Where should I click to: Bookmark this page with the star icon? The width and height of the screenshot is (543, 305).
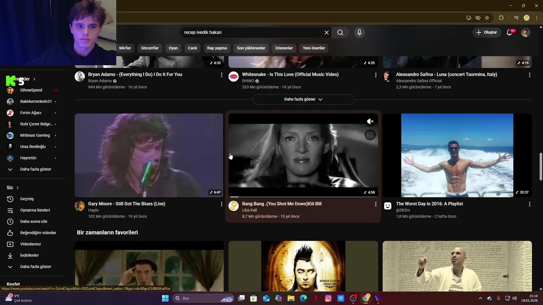(487, 18)
